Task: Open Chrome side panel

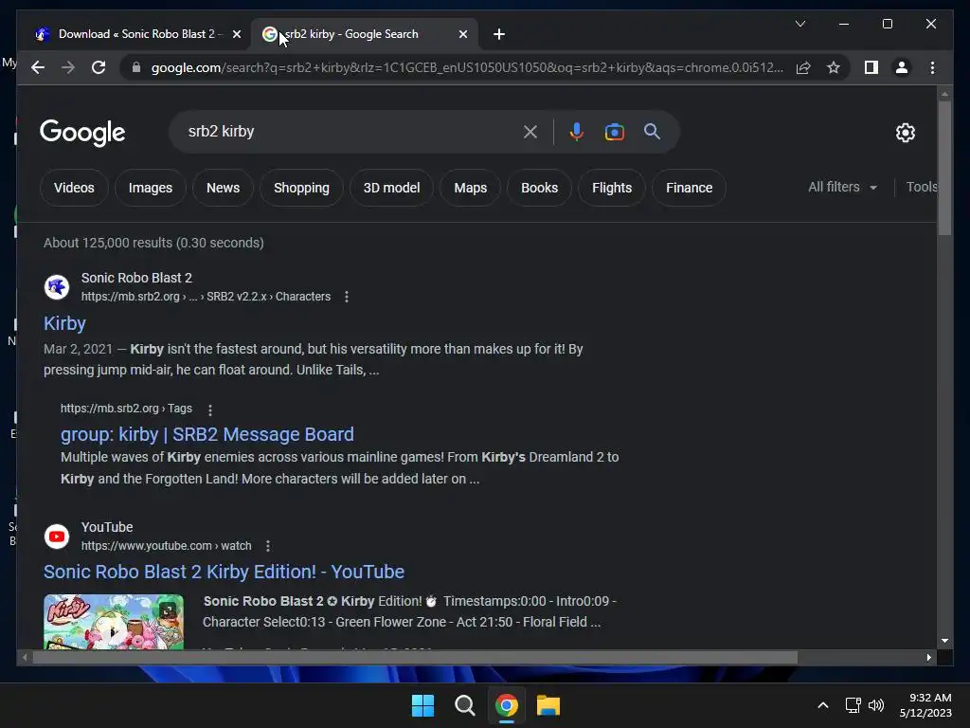Action: 871,67
